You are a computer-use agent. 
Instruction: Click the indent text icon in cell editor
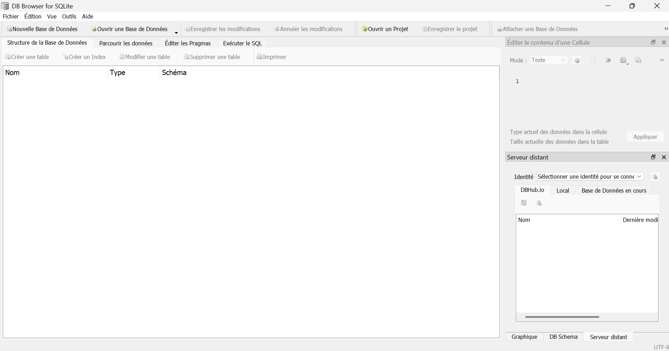[x=608, y=60]
